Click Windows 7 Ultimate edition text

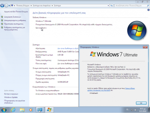pyautogui.click(x=43, y=21)
